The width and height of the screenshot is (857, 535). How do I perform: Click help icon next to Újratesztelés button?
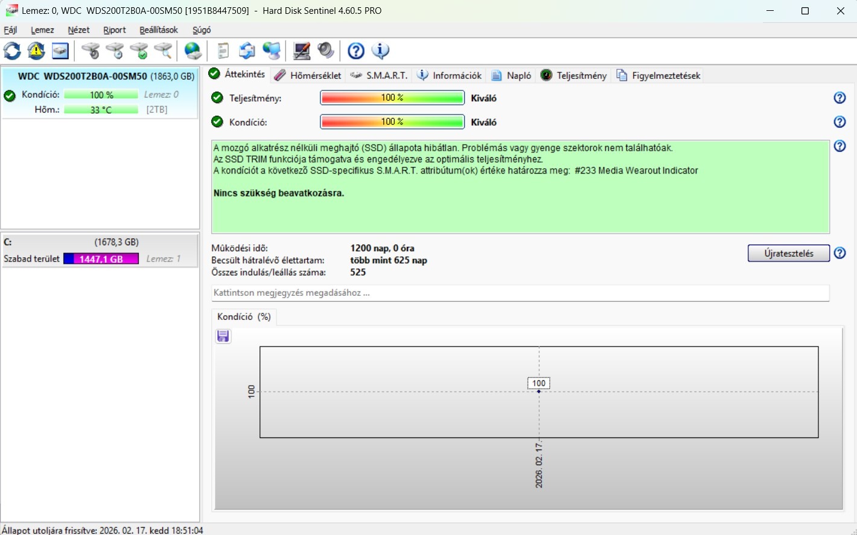tap(839, 253)
